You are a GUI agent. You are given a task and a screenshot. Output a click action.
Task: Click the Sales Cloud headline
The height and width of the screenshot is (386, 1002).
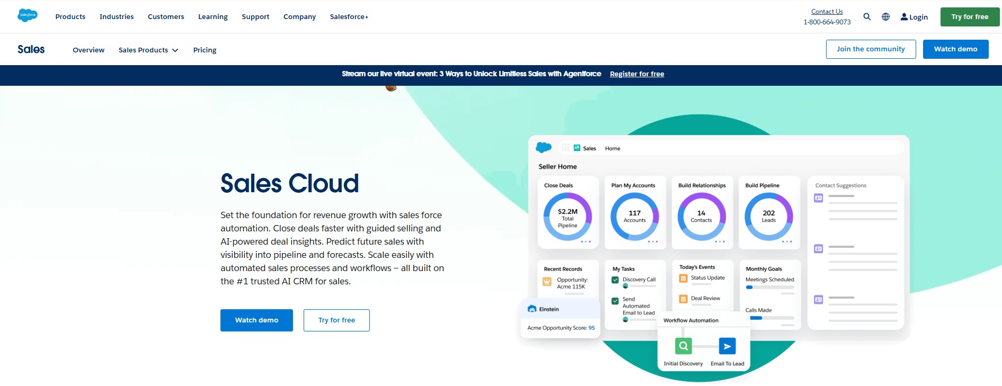tap(289, 184)
